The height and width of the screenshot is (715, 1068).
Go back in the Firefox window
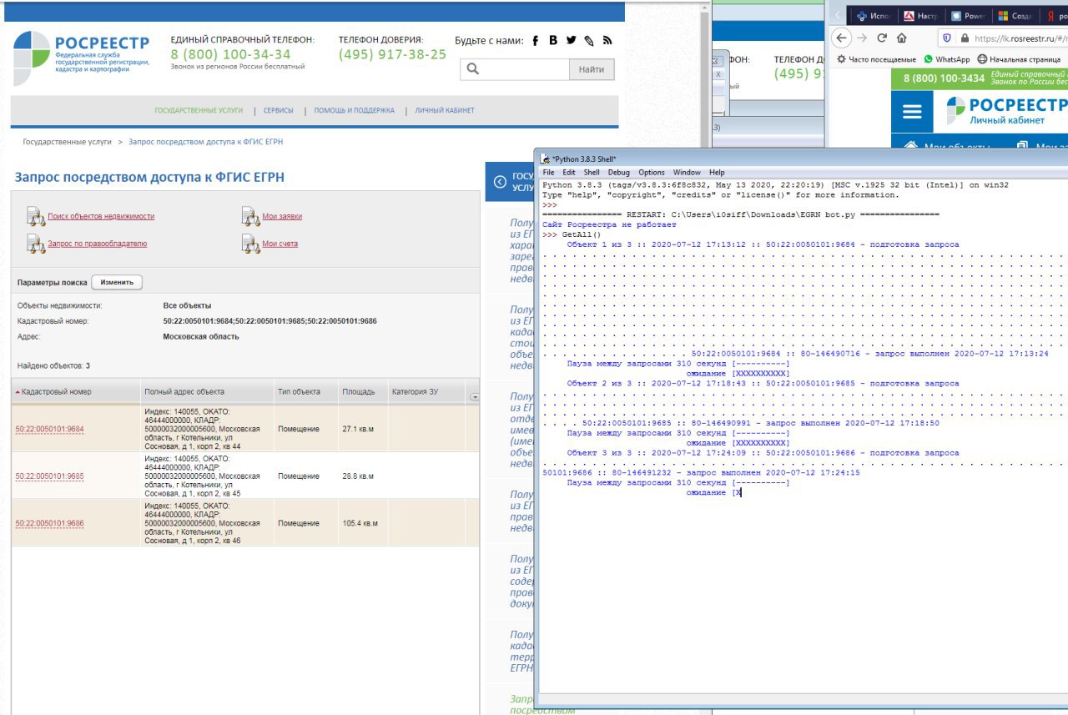point(842,38)
